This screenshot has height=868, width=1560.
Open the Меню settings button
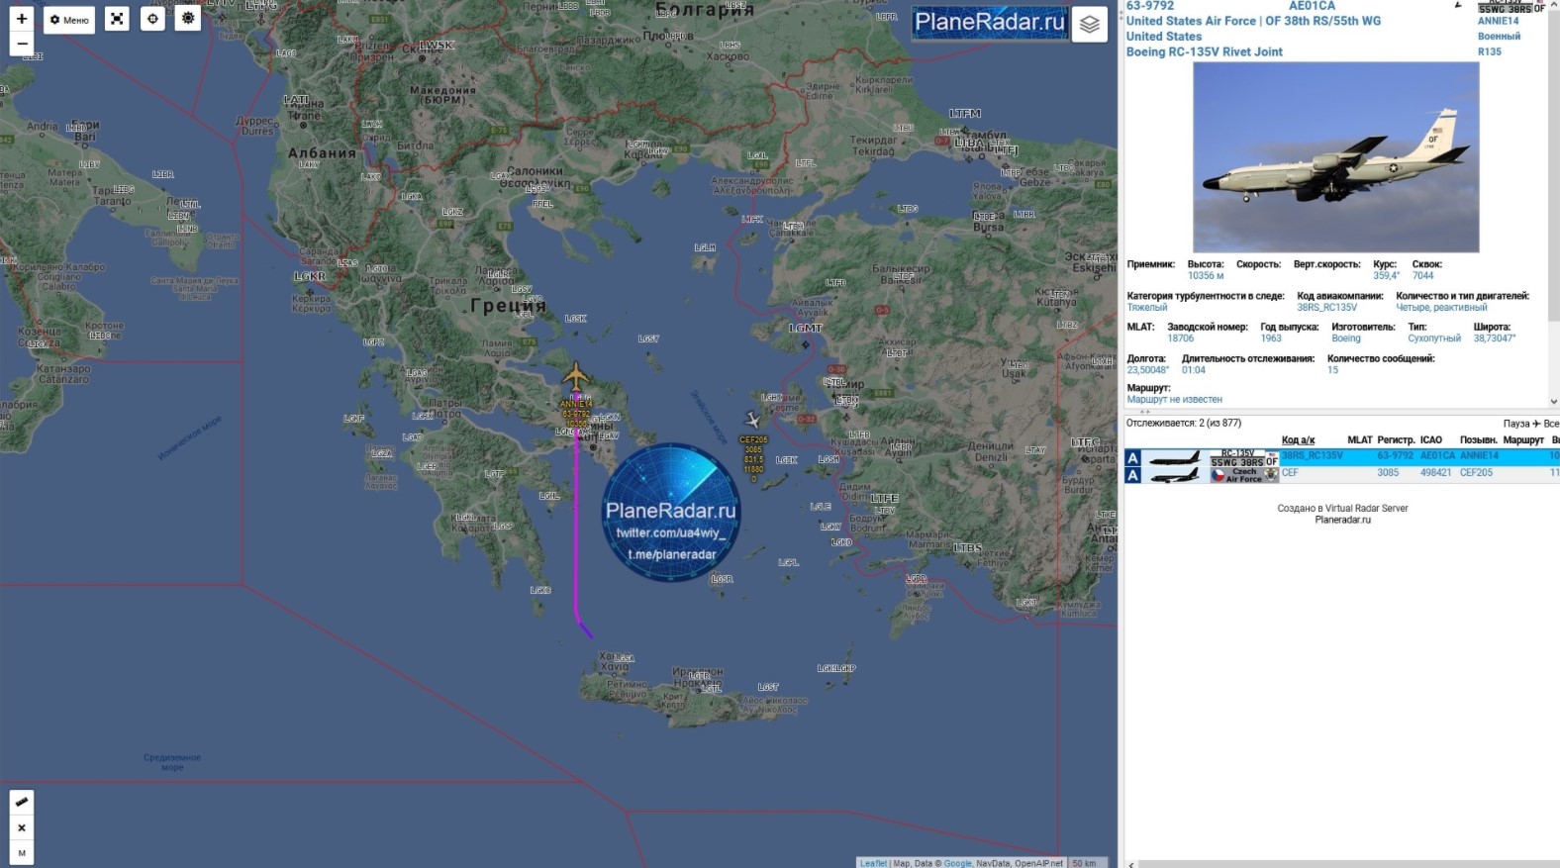point(69,20)
